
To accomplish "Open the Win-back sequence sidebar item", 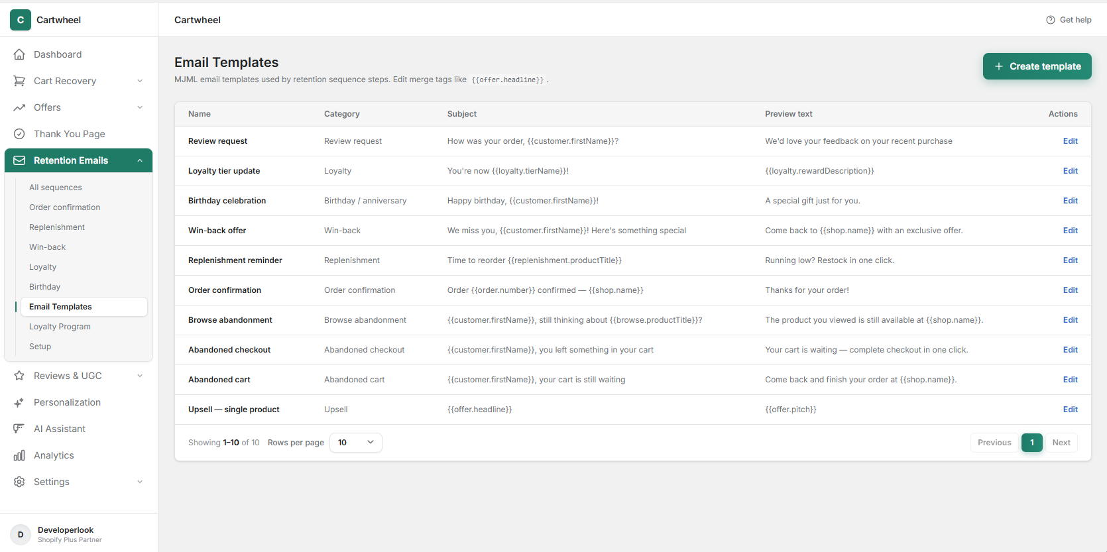I will (x=84, y=247).
